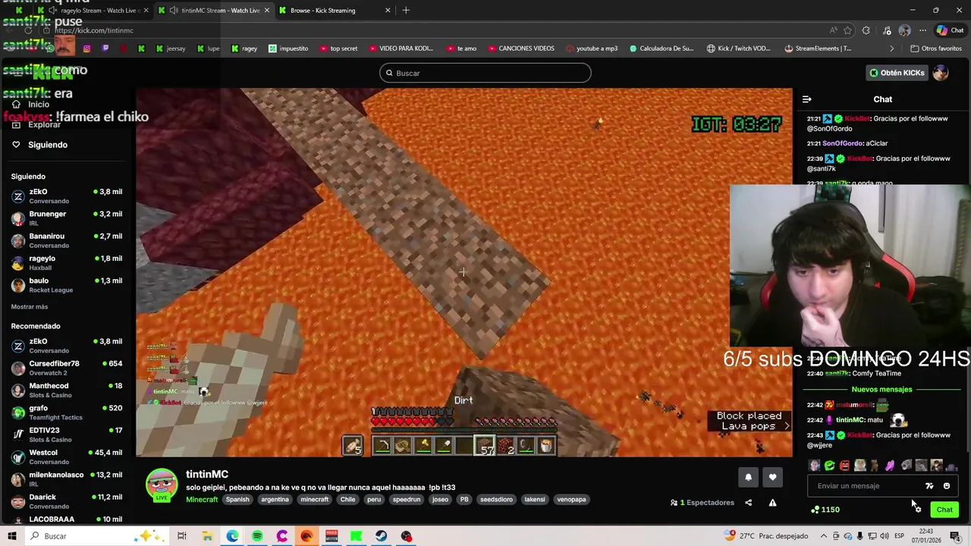Image resolution: width=971 pixels, height=546 pixels.
Task: Open Steam from the taskbar
Action: point(381,536)
